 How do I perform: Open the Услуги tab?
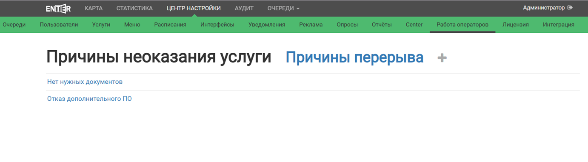pyautogui.click(x=101, y=25)
